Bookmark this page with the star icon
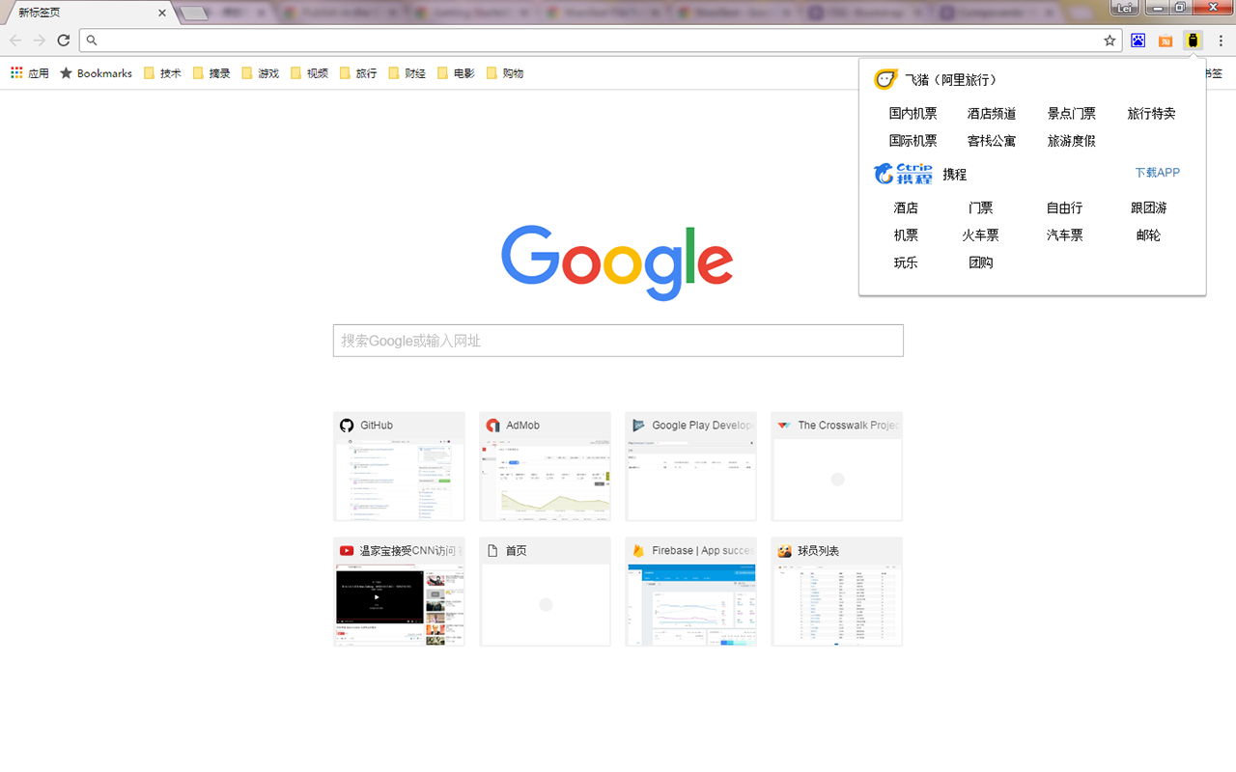This screenshot has height=772, width=1236. [x=1110, y=41]
